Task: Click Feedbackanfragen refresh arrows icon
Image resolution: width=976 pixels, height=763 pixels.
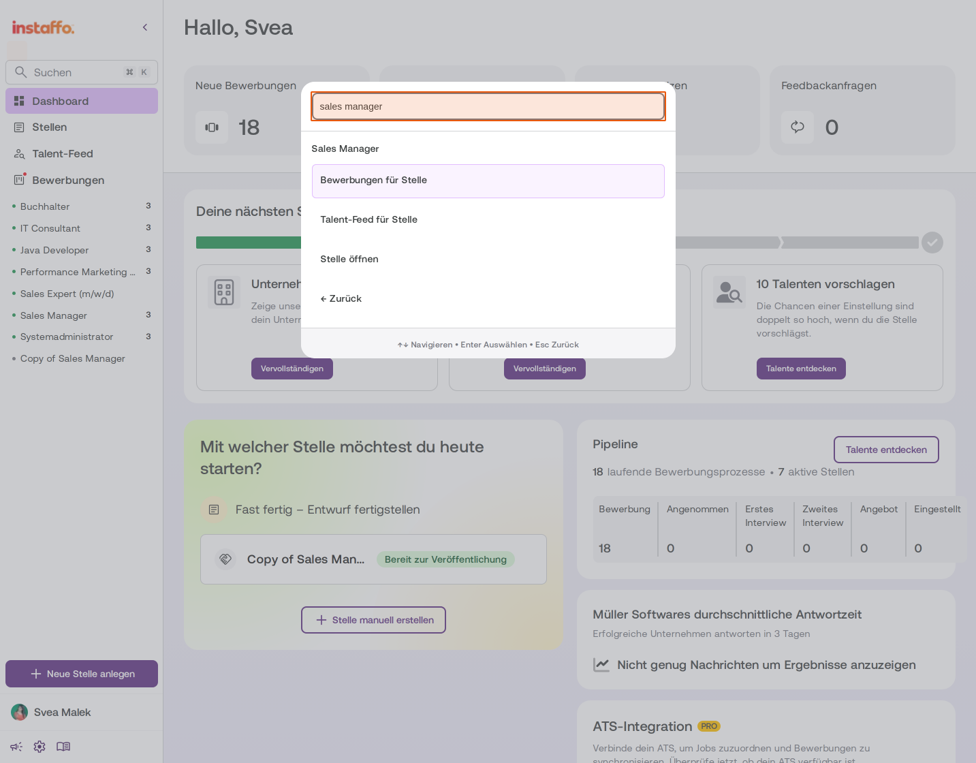Action: pos(798,127)
